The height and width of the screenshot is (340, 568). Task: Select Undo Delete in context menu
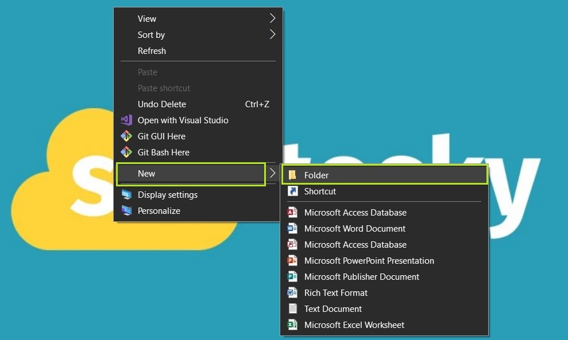pyautogui.click(x=198, y=104)
